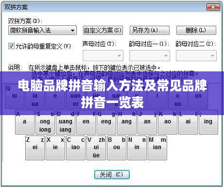The image size is (224, 187).
Task: Click the 关闭(C) button
Action: (x=112, y=174)
